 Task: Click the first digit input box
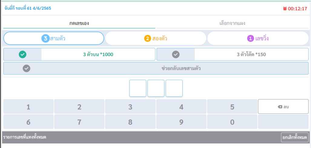point(138,88)
